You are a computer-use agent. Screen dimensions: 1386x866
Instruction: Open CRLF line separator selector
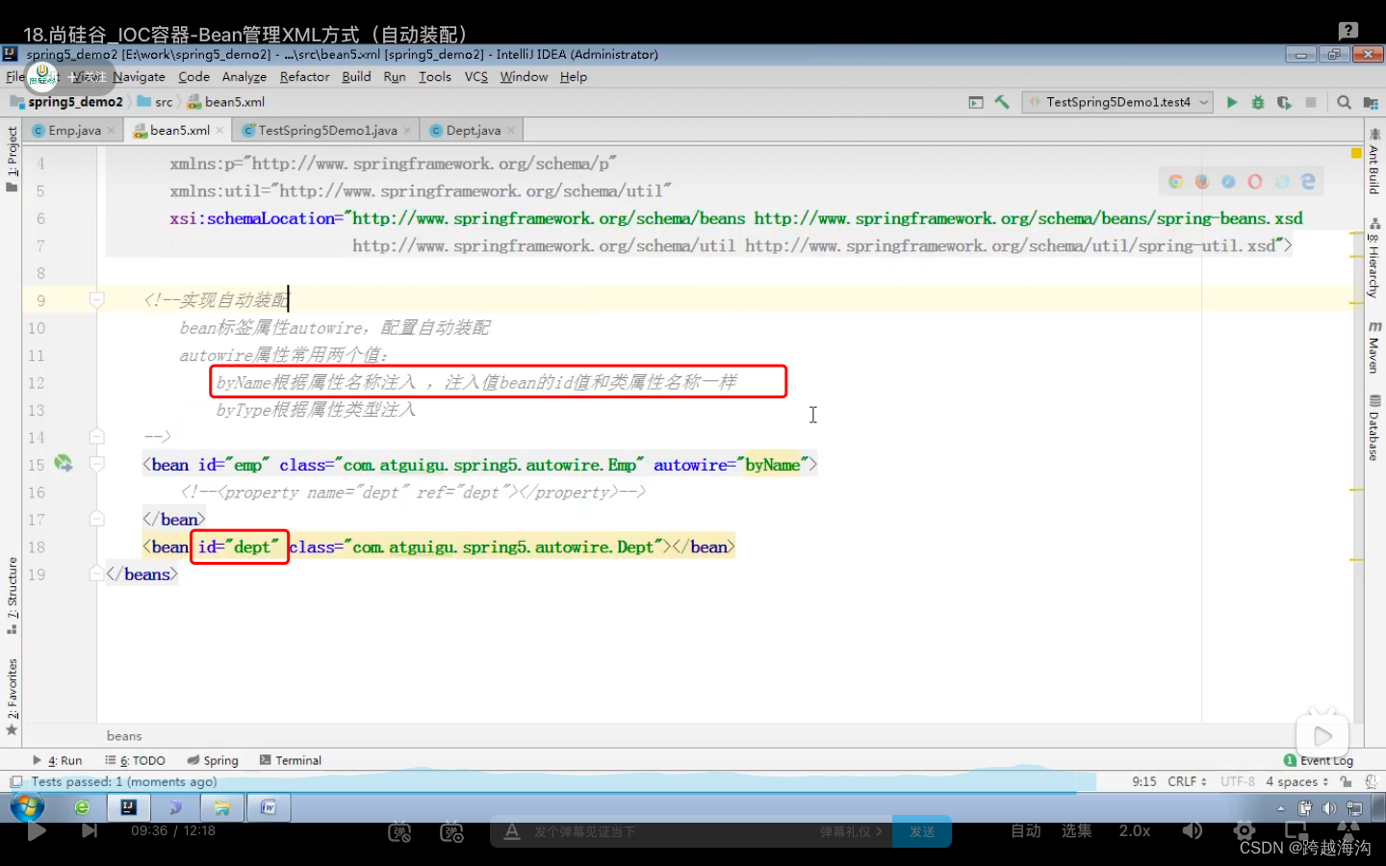[x=1187, y=781]
